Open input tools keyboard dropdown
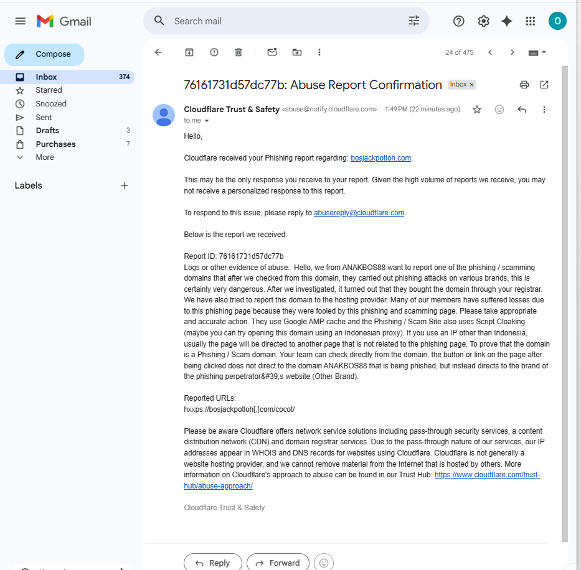Image resolution: width=581 pixels, height=570 pixels. [537, 53]
